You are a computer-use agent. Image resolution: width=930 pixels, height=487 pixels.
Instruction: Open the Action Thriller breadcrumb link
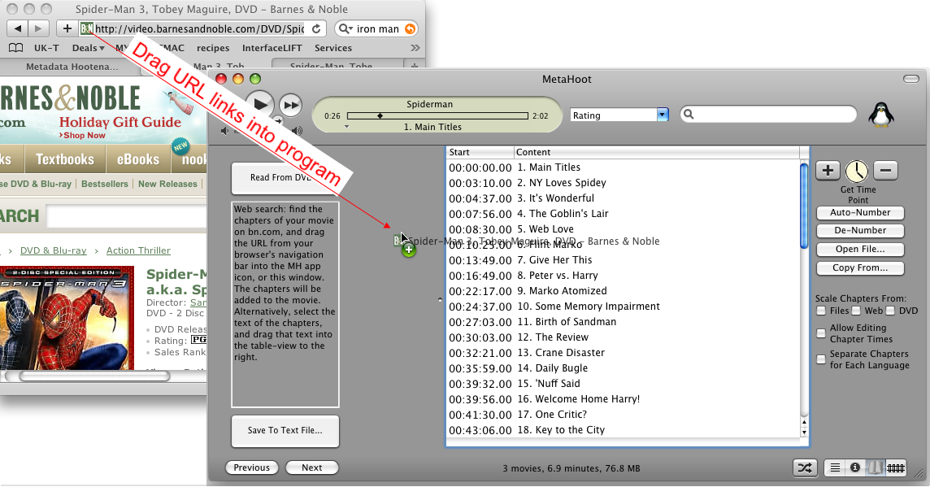138,250
